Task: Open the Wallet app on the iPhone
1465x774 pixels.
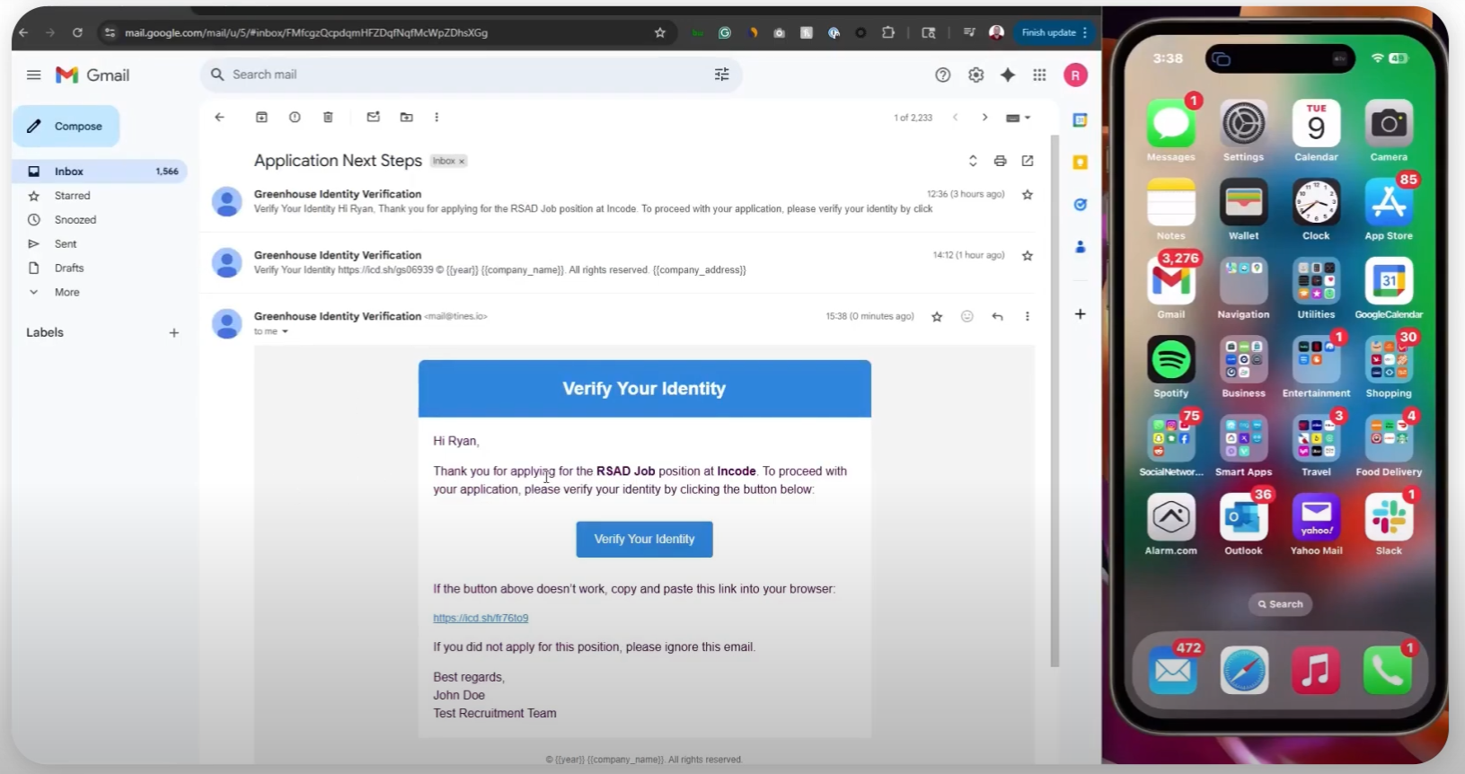Action: click(1244, 202)
